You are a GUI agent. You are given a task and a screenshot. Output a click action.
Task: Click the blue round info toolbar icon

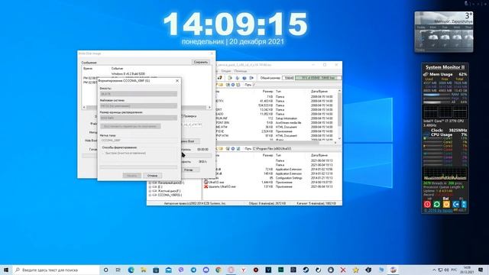pyautogui.click(x=244, y=78)
